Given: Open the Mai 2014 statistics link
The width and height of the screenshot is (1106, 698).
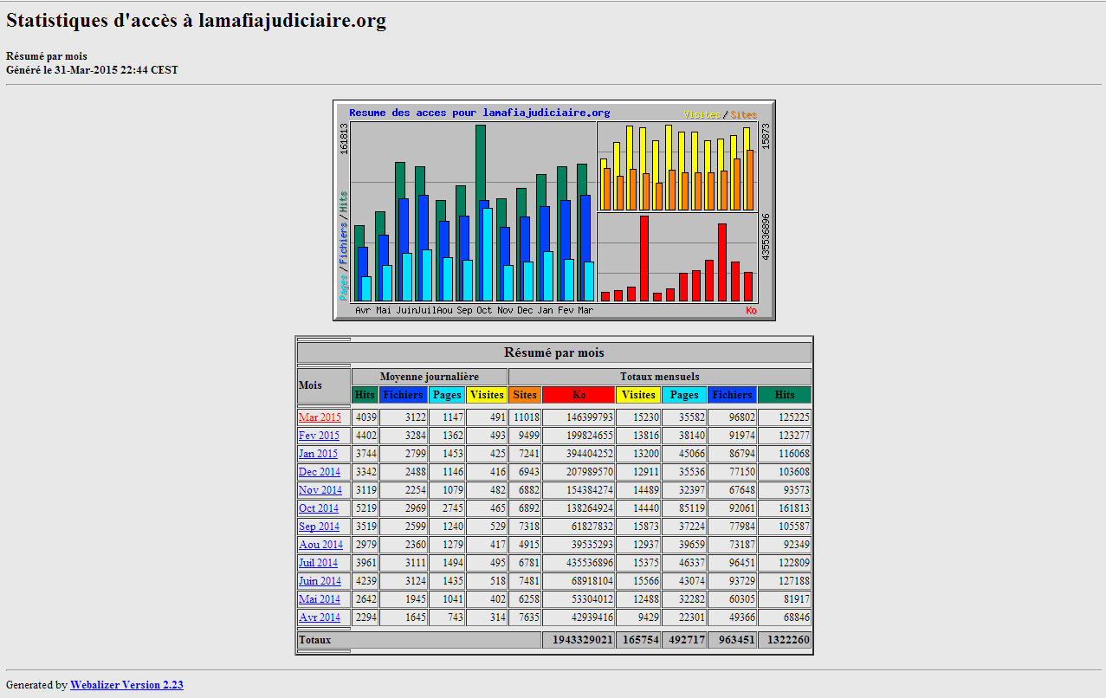Looking at the screenshot, I should pos(319,599).
